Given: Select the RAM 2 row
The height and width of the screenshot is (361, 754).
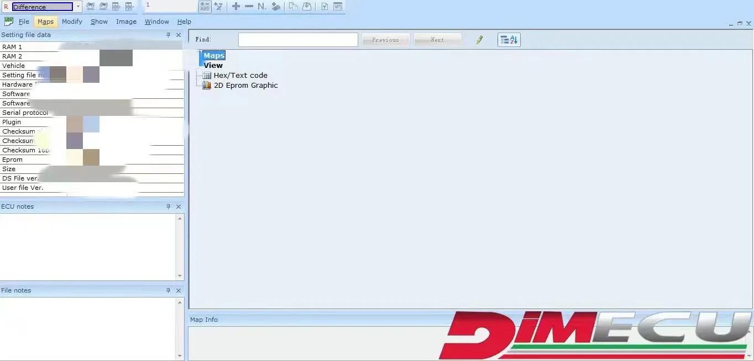Looking at the screenshot, I should [92, 56].
